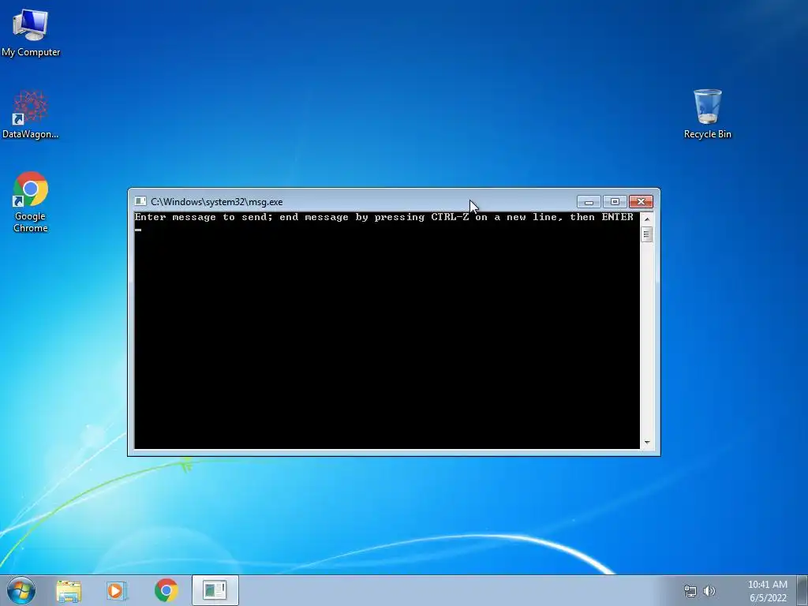Open the volume speaker tray icon
The image size is (808, 606).
tap(709, 591)
